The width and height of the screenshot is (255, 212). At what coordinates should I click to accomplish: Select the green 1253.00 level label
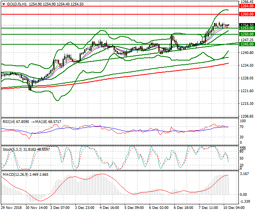click(x=247, y=28)
